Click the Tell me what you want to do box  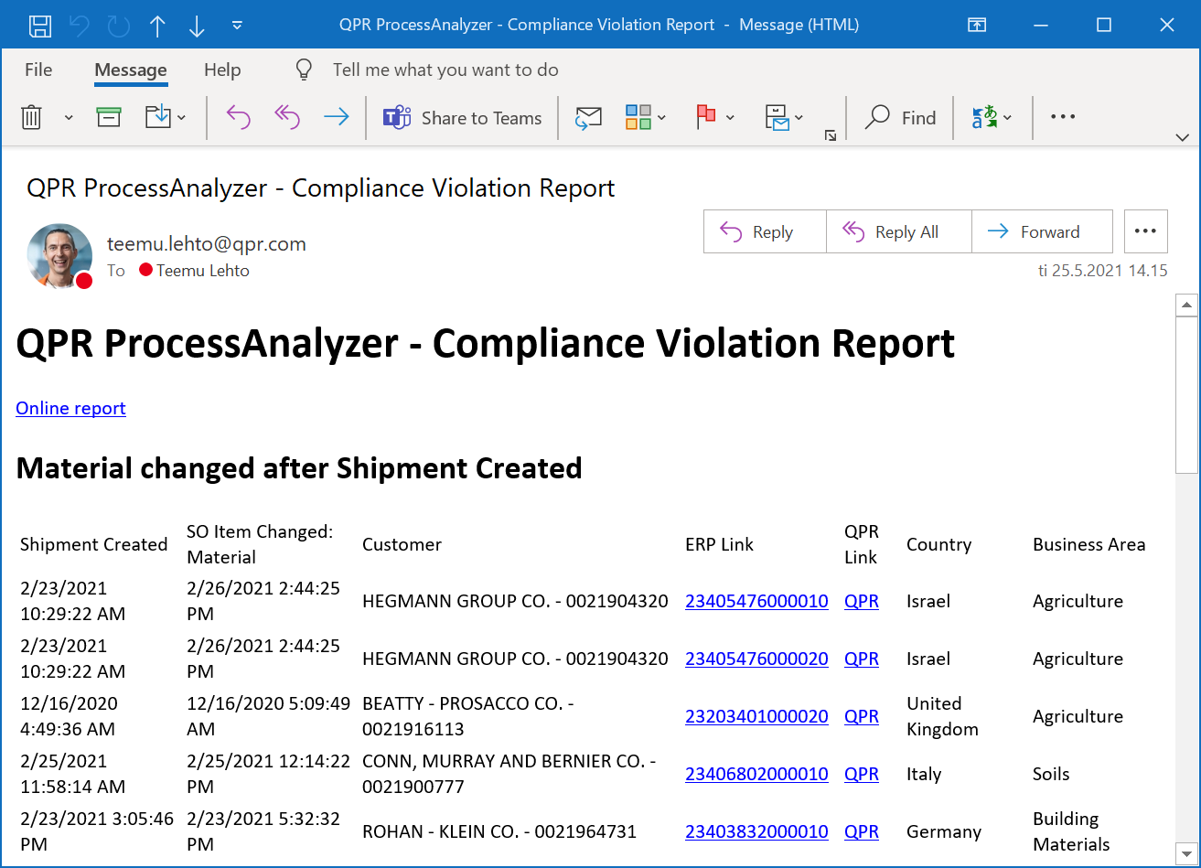(445, 70)
